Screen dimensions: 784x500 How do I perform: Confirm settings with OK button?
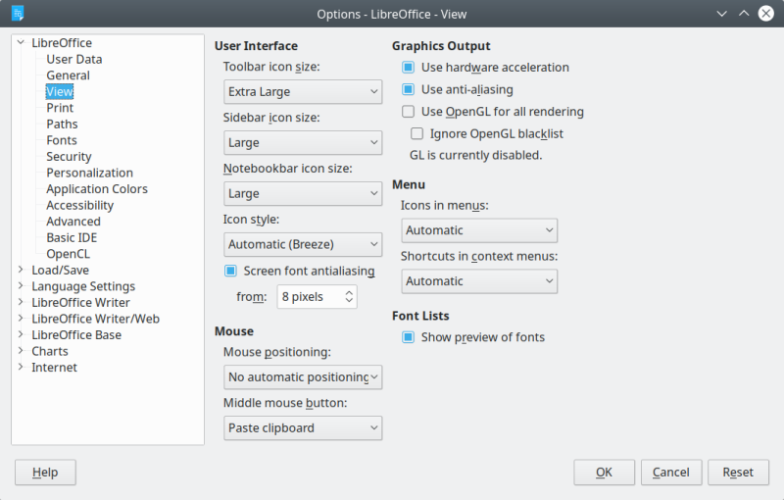click(604, 473)
